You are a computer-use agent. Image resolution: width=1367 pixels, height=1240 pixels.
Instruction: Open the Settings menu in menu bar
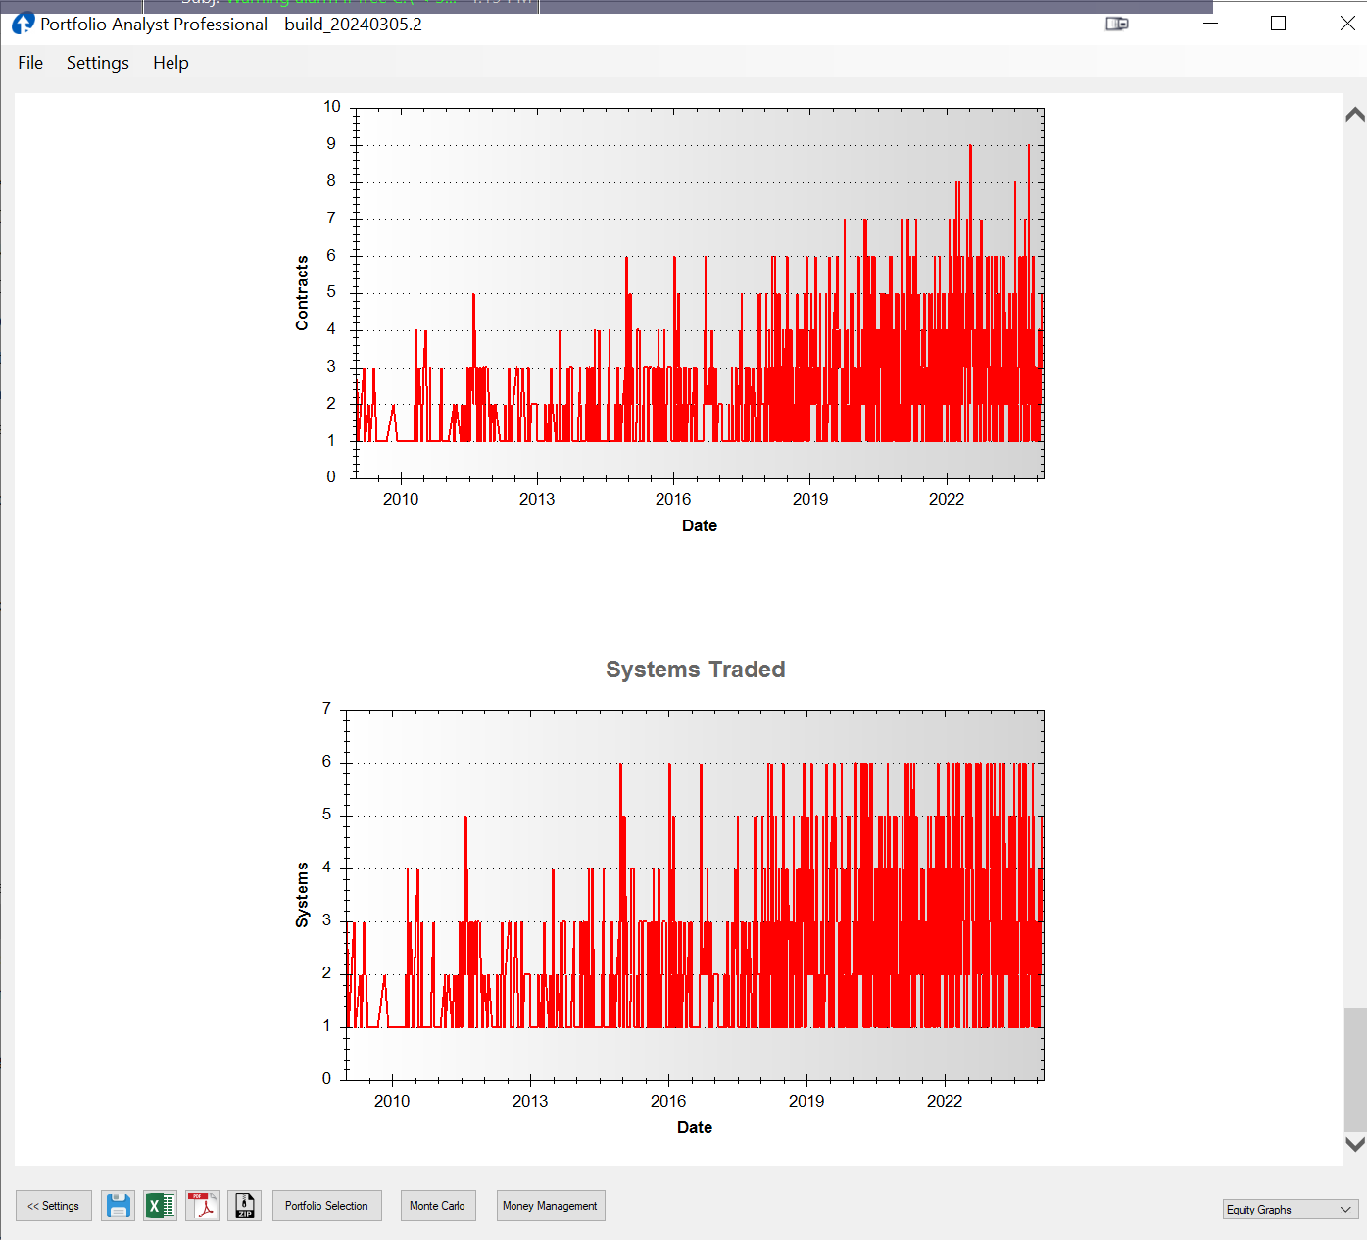click(x=97, y=63)
